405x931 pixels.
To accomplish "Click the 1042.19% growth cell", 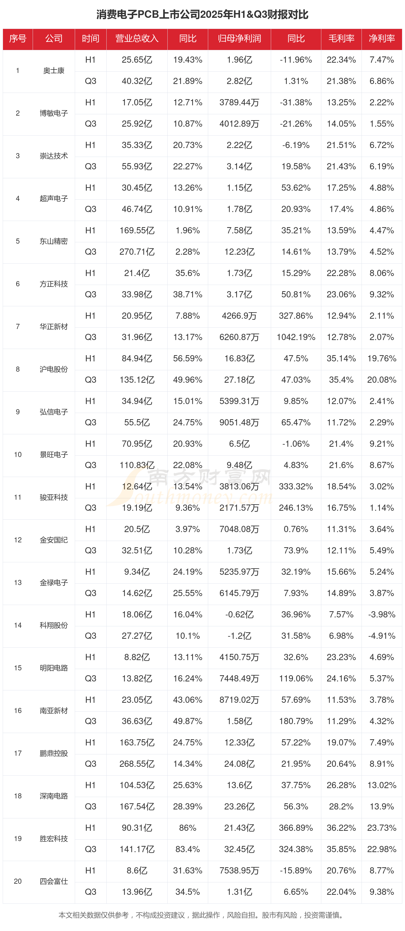I will tap(296, 337).
